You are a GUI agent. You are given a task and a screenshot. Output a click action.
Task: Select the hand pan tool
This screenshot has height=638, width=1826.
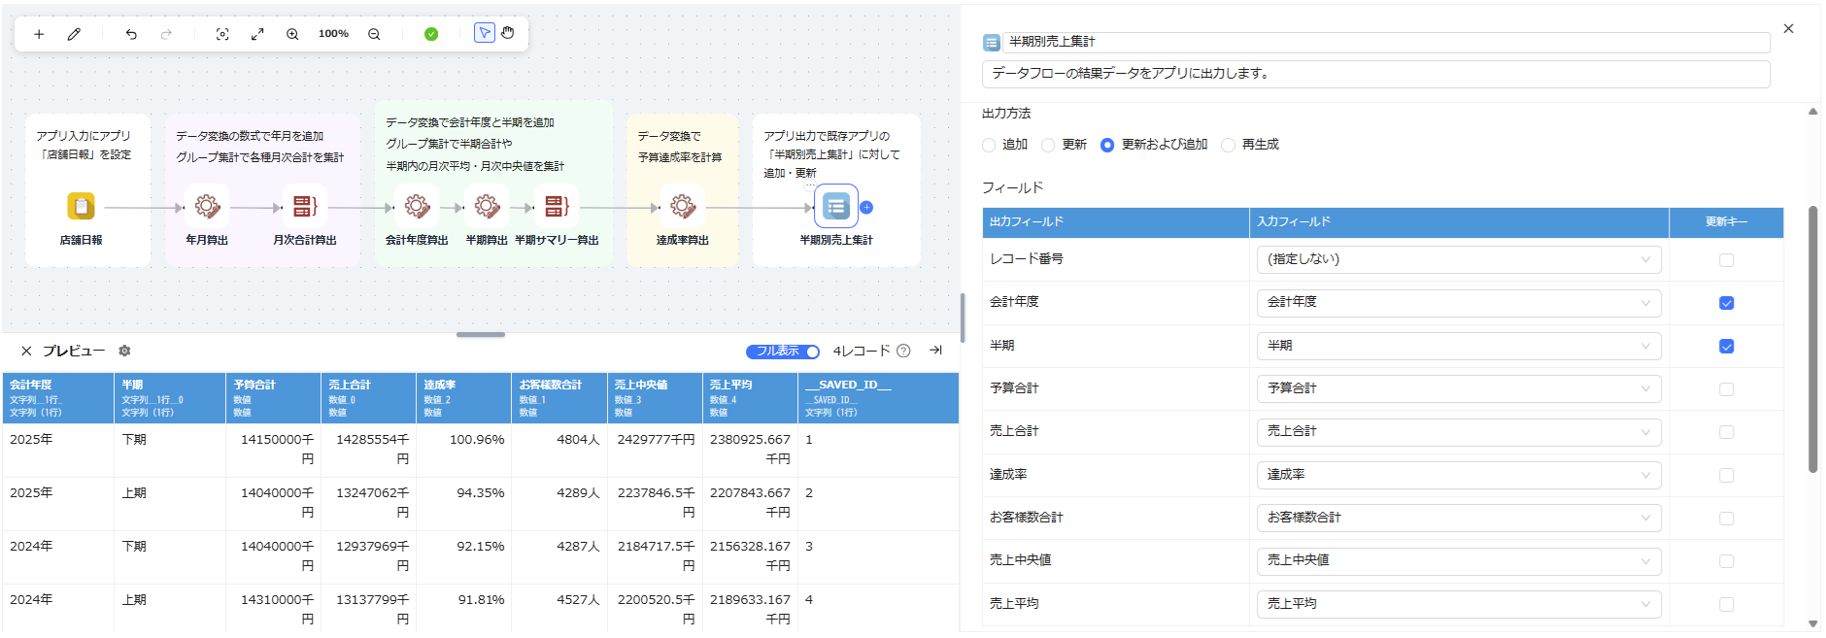tap(507, 33)
